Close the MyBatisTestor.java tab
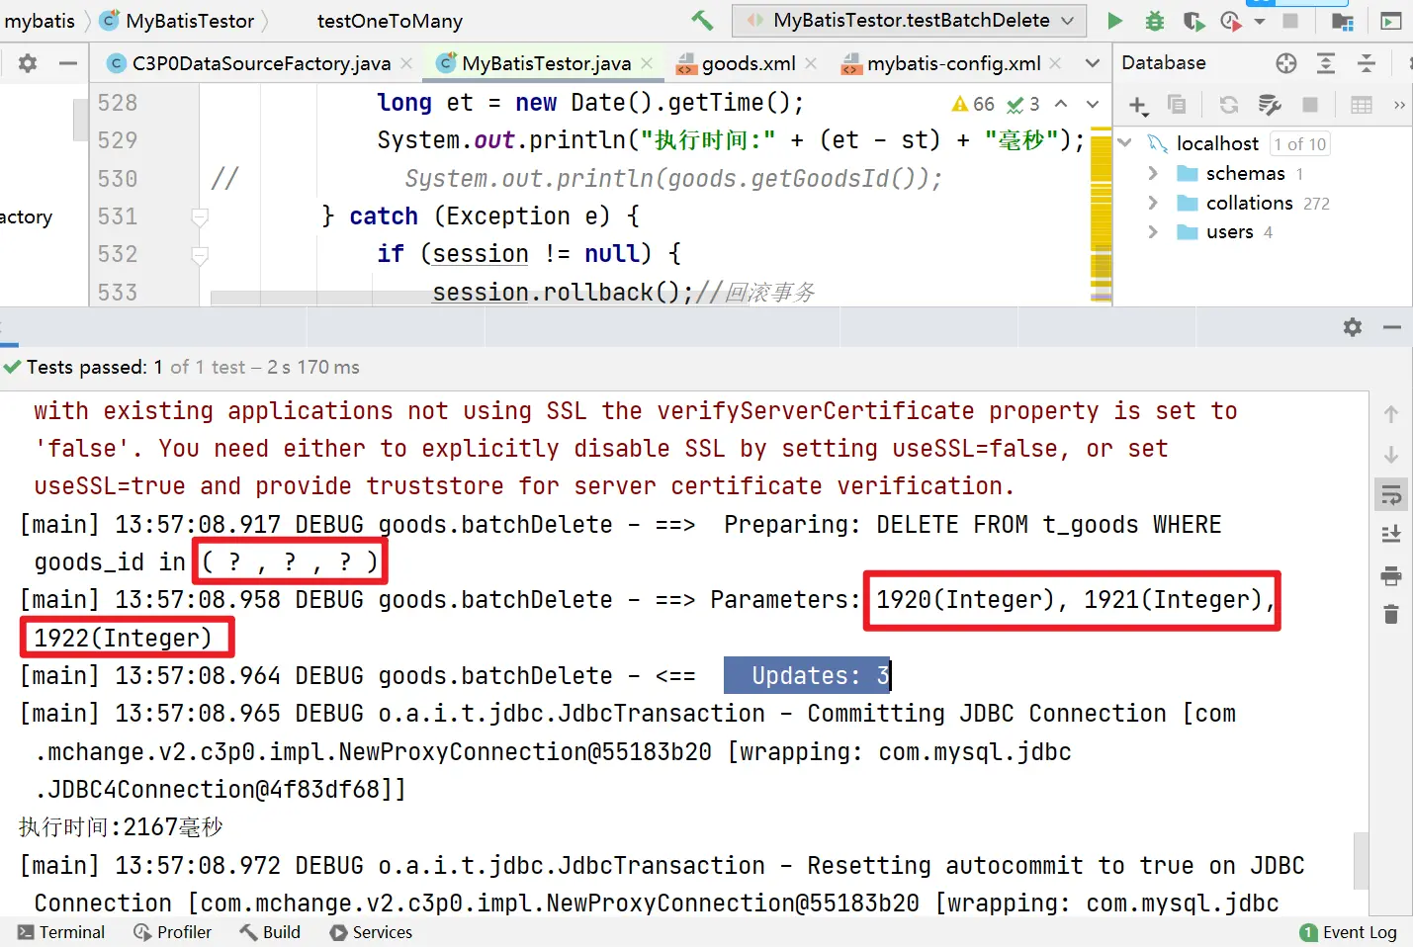This screenshot has width=1413, height=947. click(x=647, y=63)
